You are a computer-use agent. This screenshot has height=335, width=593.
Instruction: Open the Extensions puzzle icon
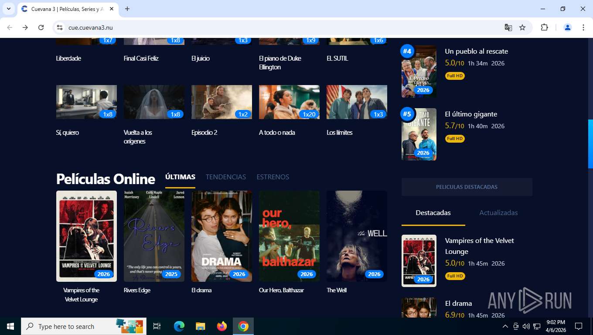(544, 27)
